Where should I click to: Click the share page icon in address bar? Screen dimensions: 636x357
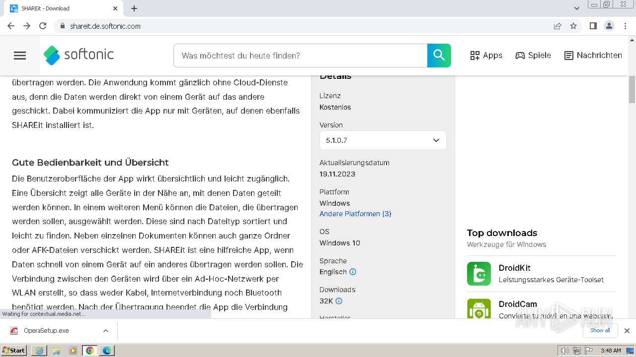[557, 26]
